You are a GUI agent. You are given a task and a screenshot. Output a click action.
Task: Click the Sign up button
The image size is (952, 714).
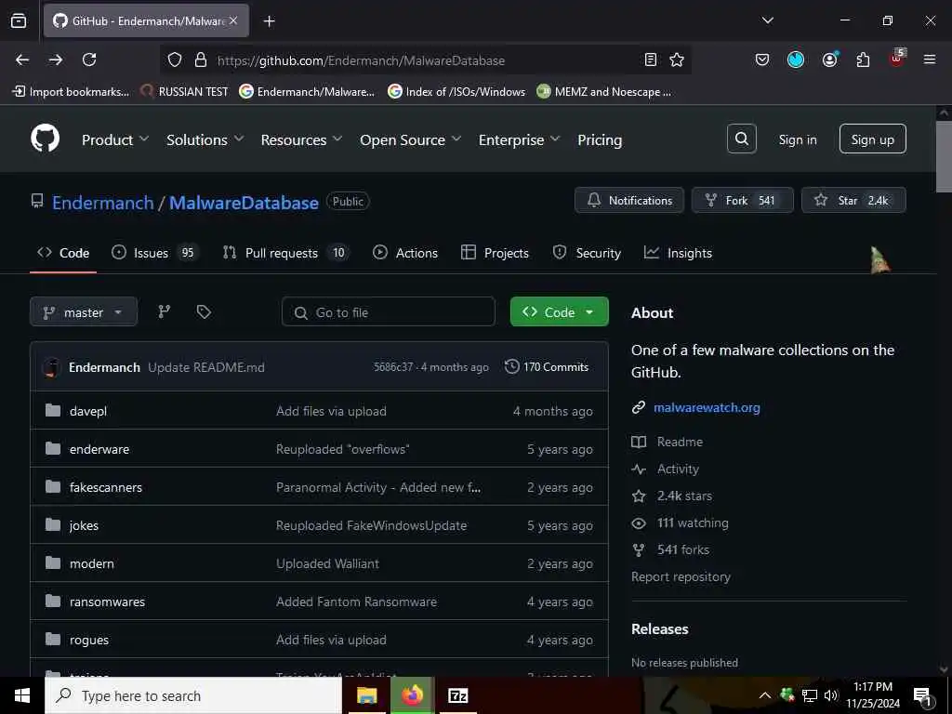click(x=872, y=139)
